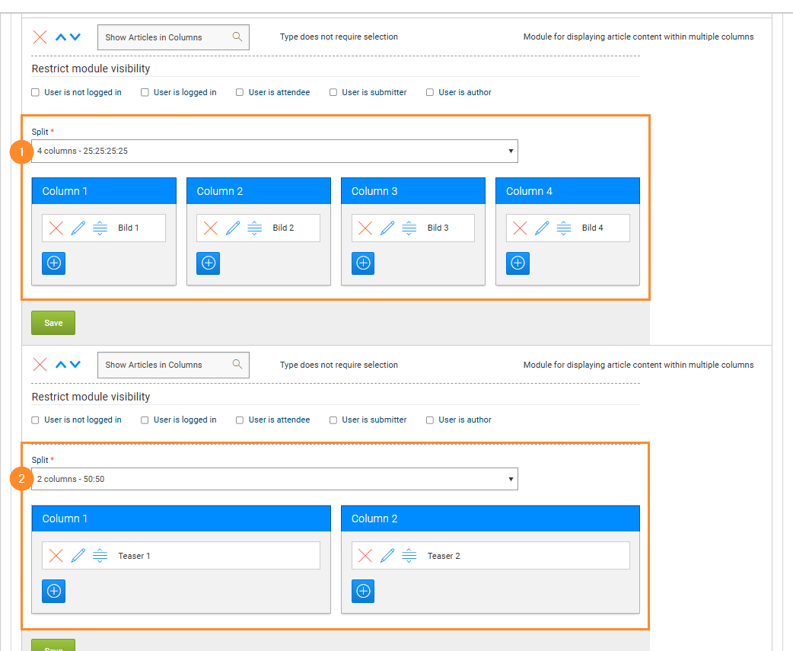793x651 pixels.
Task: Reorder Bild 1 using the sort handle
Action: point(100,228)
